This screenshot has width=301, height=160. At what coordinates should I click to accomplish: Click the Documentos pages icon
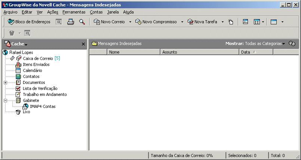point(18,82)
